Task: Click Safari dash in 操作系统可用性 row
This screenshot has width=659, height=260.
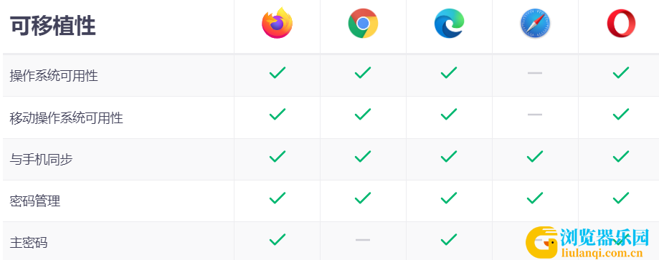Action: (535, 73)
